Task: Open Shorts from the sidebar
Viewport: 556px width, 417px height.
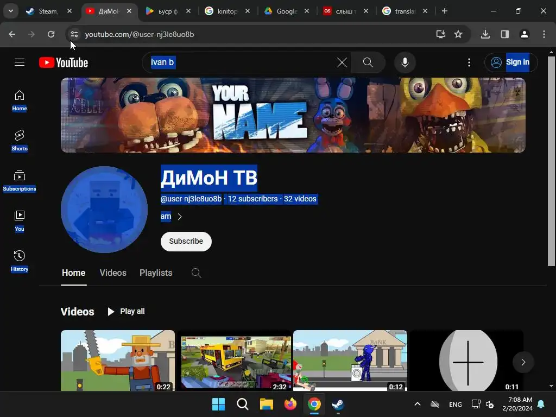Action: pos(20,141)
